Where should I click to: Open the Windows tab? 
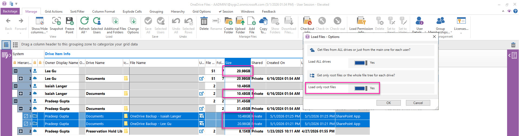tap(247, 12)
